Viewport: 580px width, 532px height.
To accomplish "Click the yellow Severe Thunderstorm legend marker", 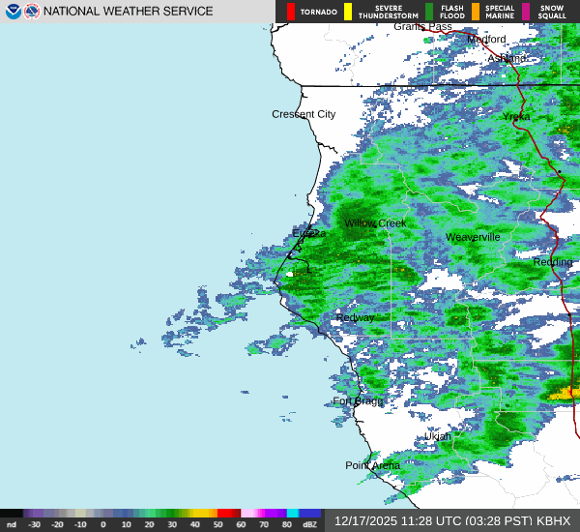I will (x=348, y=12).
